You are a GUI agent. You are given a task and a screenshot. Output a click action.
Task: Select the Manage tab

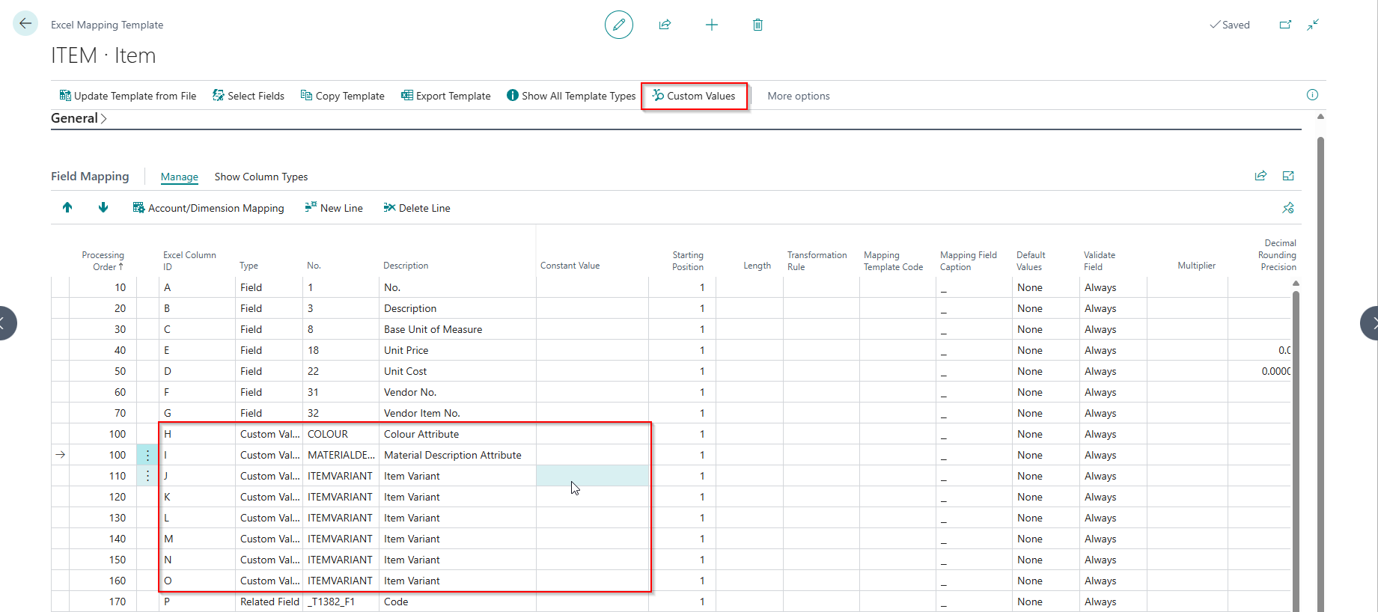pos(180,177)
